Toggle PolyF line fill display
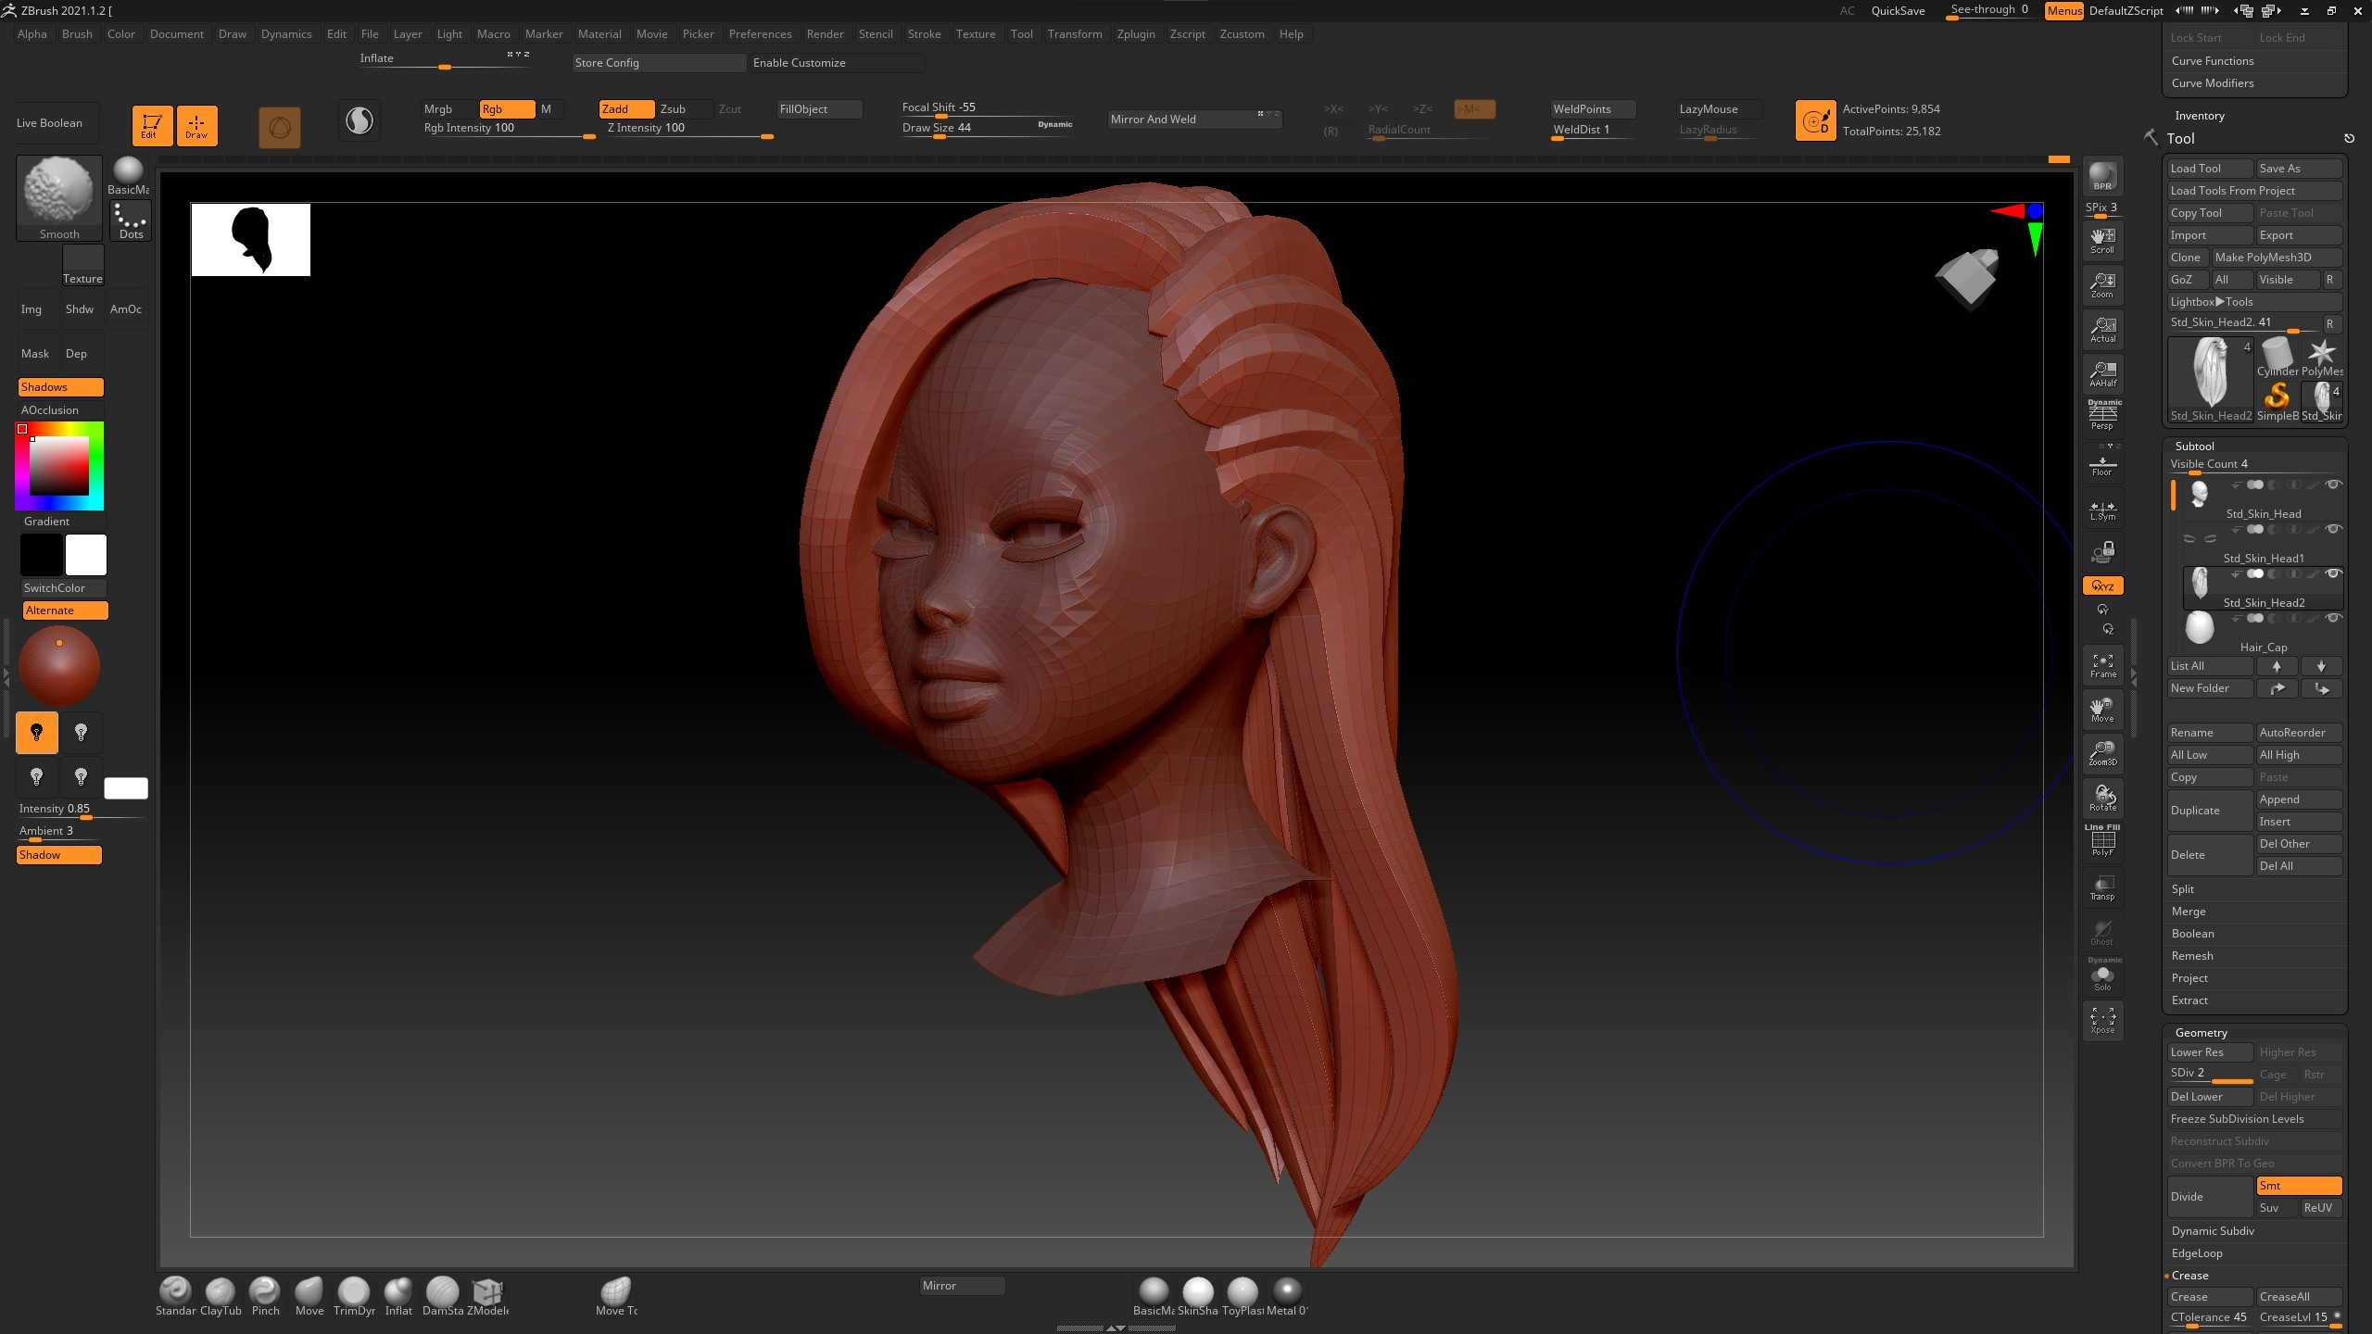Image resolution: width=2372 pixels, height=1334 pixels. point(2101,840)
